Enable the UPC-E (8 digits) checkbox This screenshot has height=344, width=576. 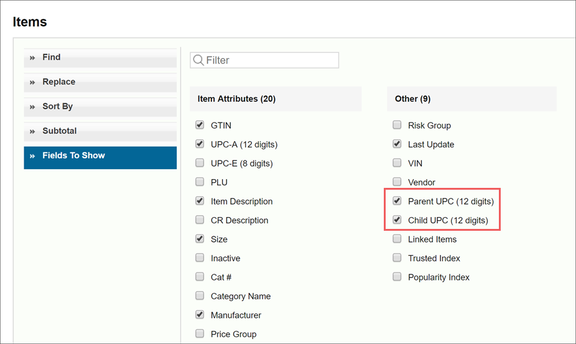coord(200,163)
